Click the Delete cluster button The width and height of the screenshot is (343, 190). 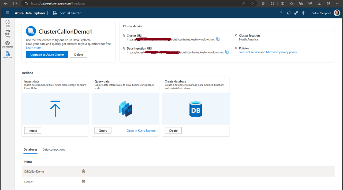(79, 54)
